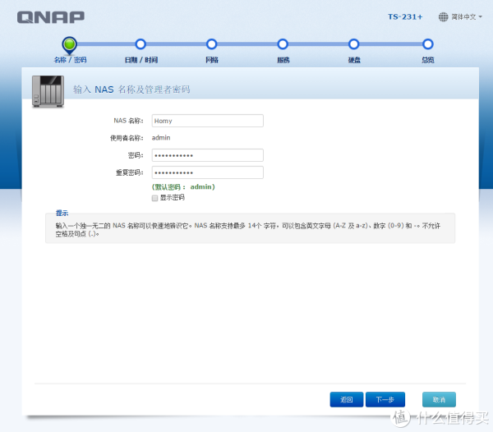The height and width of the screenshot is (432, 493).
Task: Jump to the 日期/时间 step circle
Action: tap(141, 44)
